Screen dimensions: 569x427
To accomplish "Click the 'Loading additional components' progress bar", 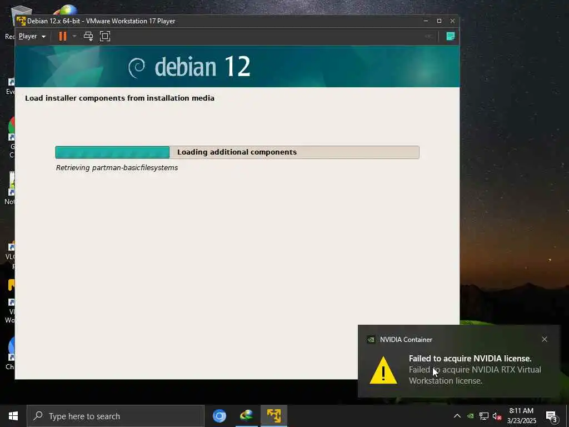I will [237, 152].
